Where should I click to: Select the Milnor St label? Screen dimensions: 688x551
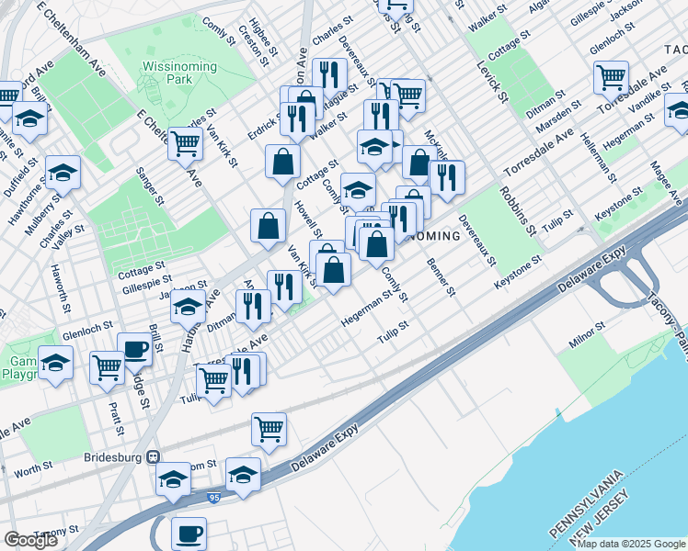(587, 334)
